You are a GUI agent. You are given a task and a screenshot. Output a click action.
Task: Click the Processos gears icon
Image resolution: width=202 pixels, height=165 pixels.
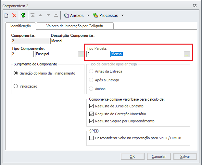click(95, 15)
